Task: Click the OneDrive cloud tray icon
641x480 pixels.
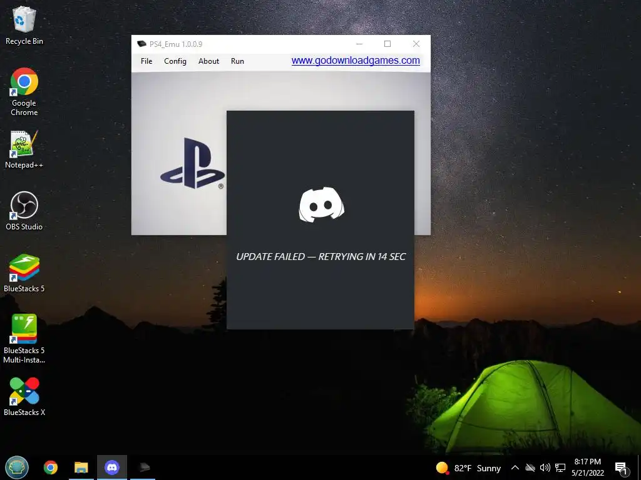Action: [530, 467]
